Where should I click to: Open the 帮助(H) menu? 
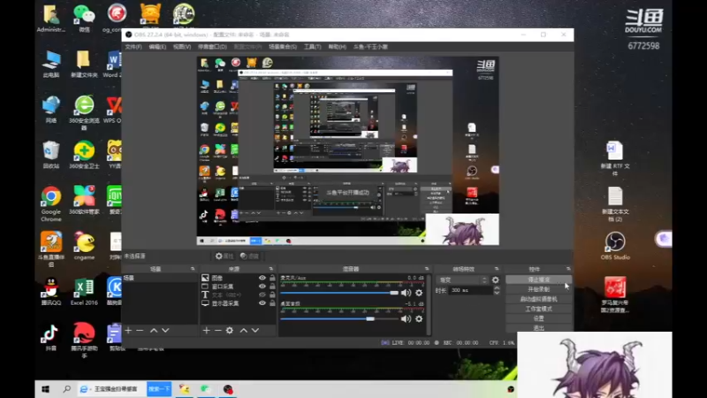[x=337, y=47]
